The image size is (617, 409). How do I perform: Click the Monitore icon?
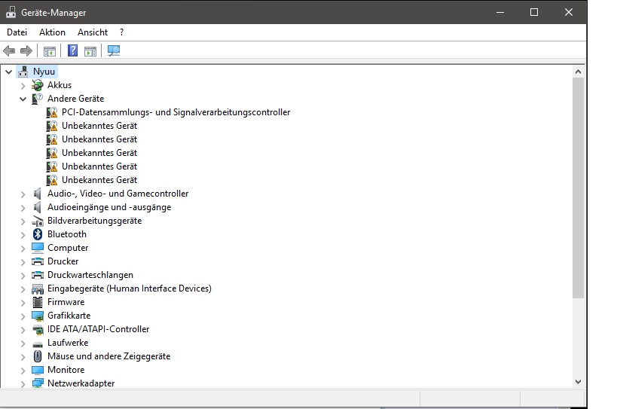point(38,370)
